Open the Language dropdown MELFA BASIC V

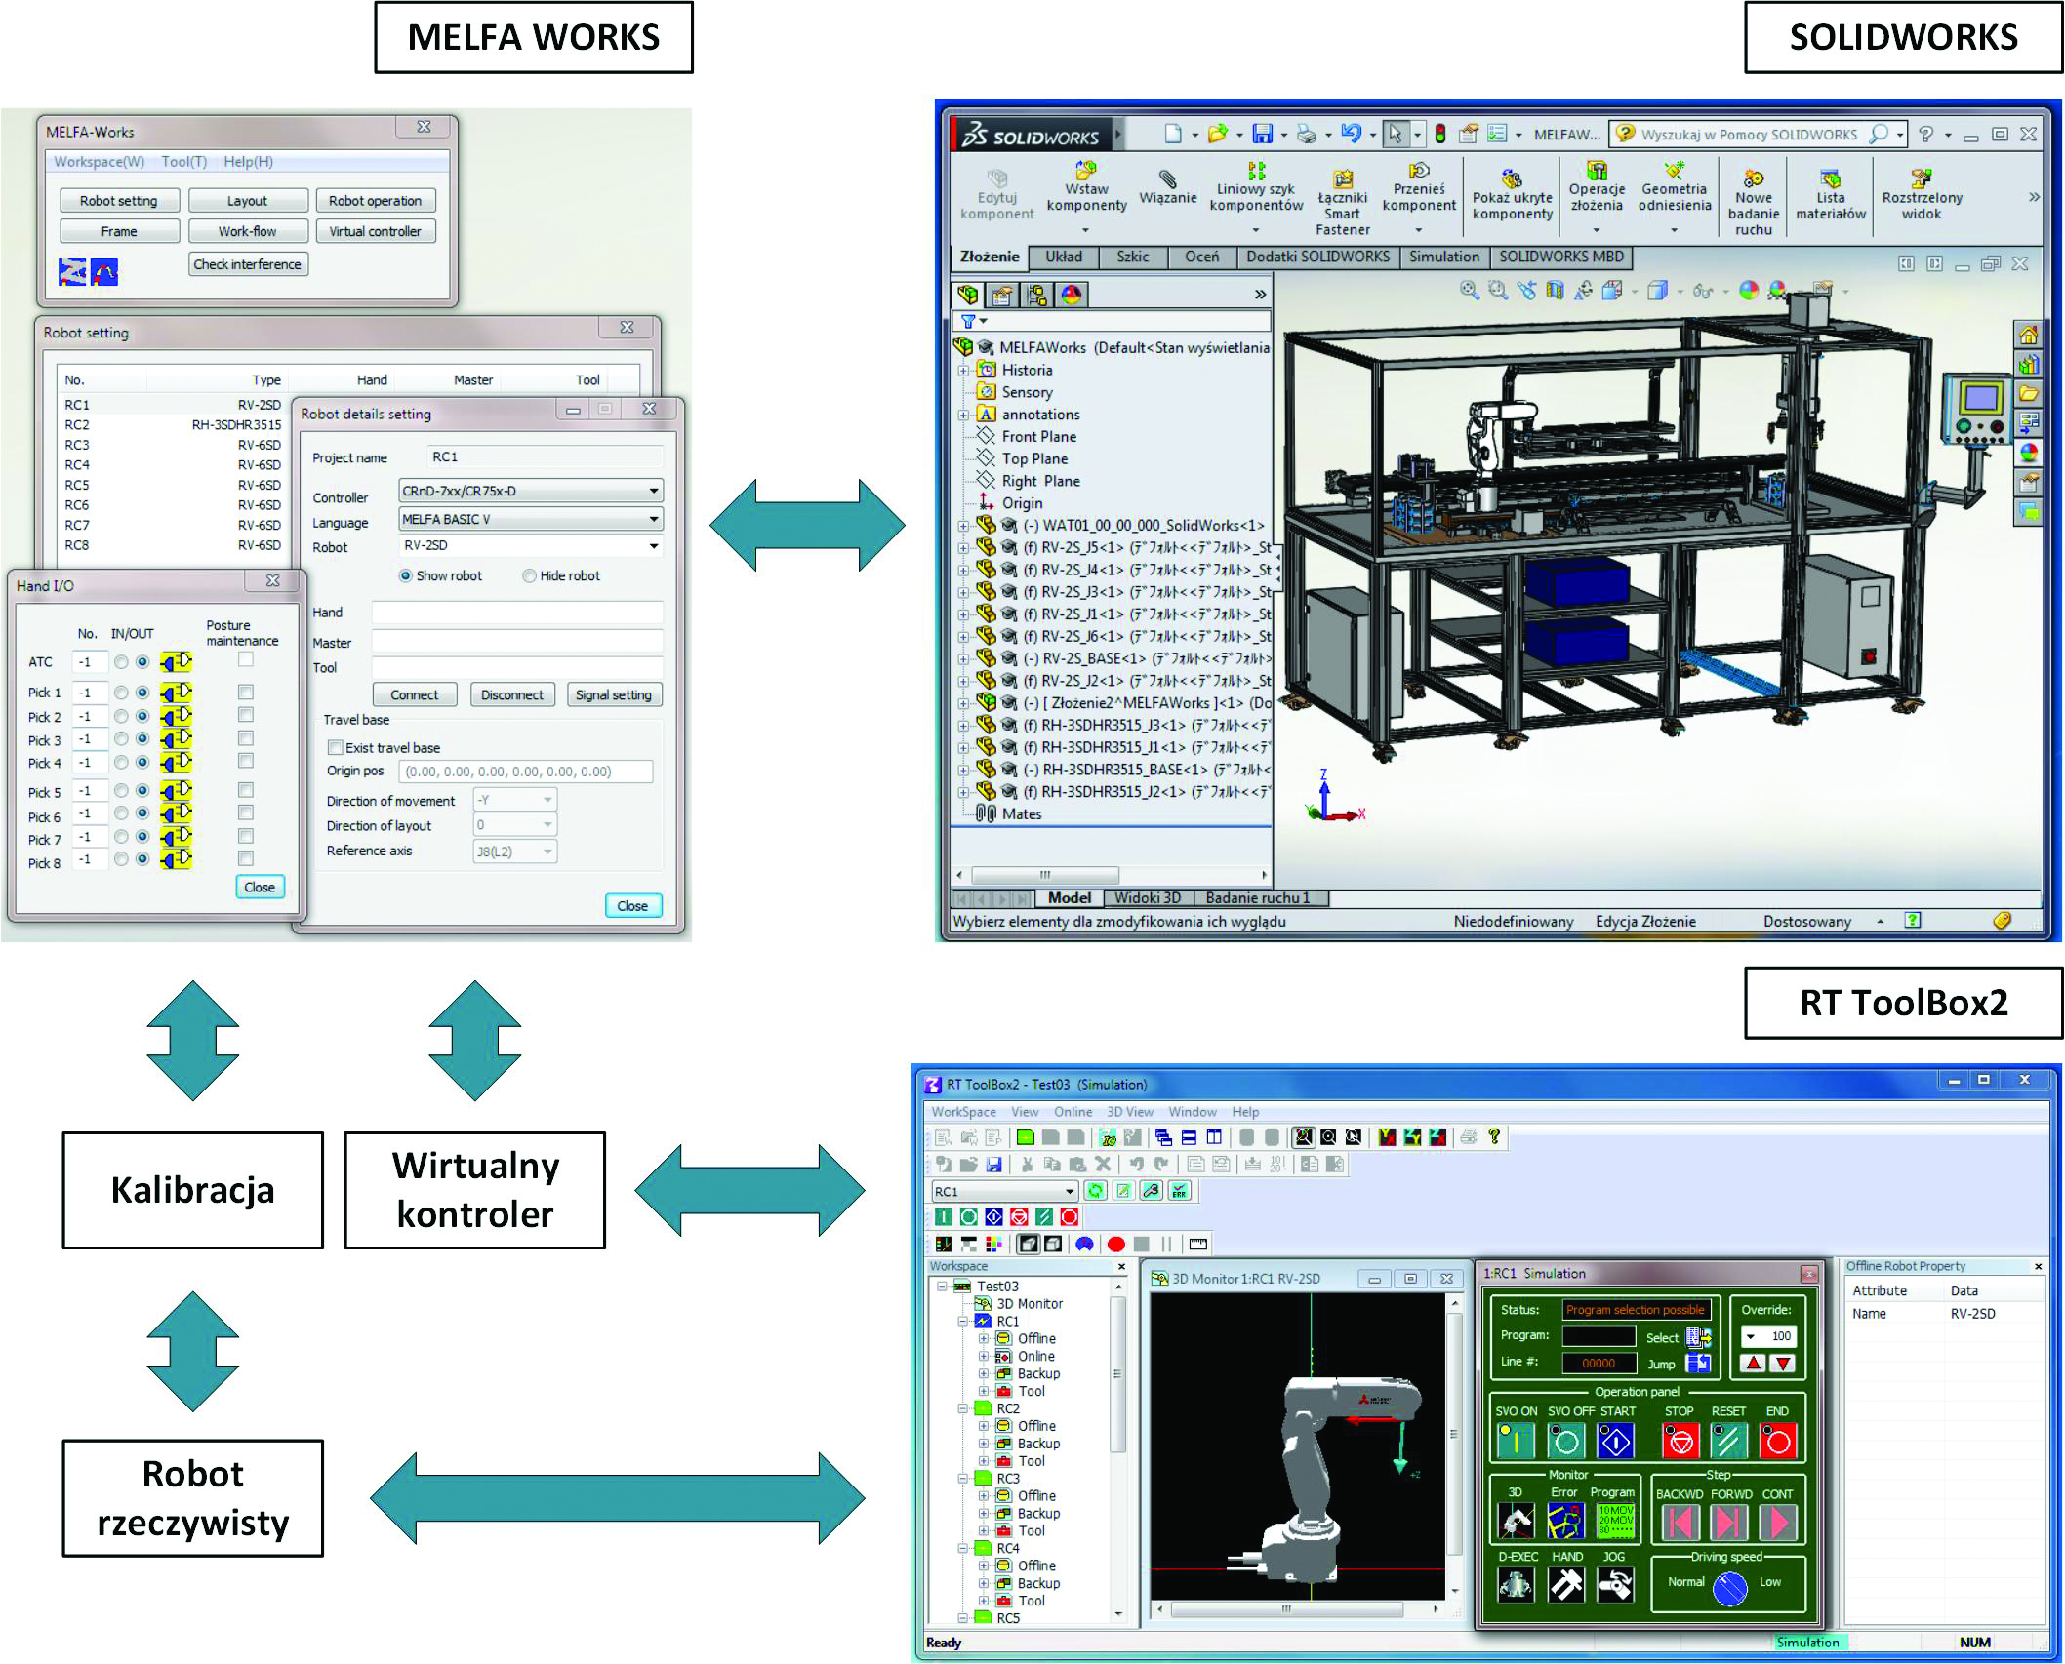[531, 519]
